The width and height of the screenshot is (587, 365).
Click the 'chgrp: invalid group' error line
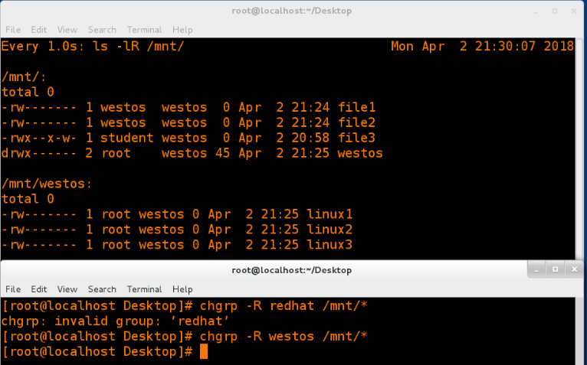point(115,321)
